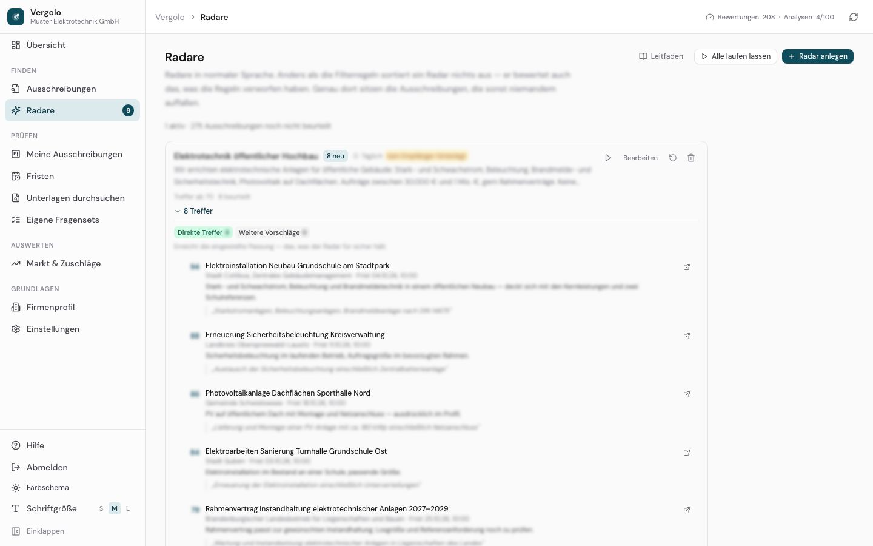
Task: Select font size L
Action: pos(128,508)
